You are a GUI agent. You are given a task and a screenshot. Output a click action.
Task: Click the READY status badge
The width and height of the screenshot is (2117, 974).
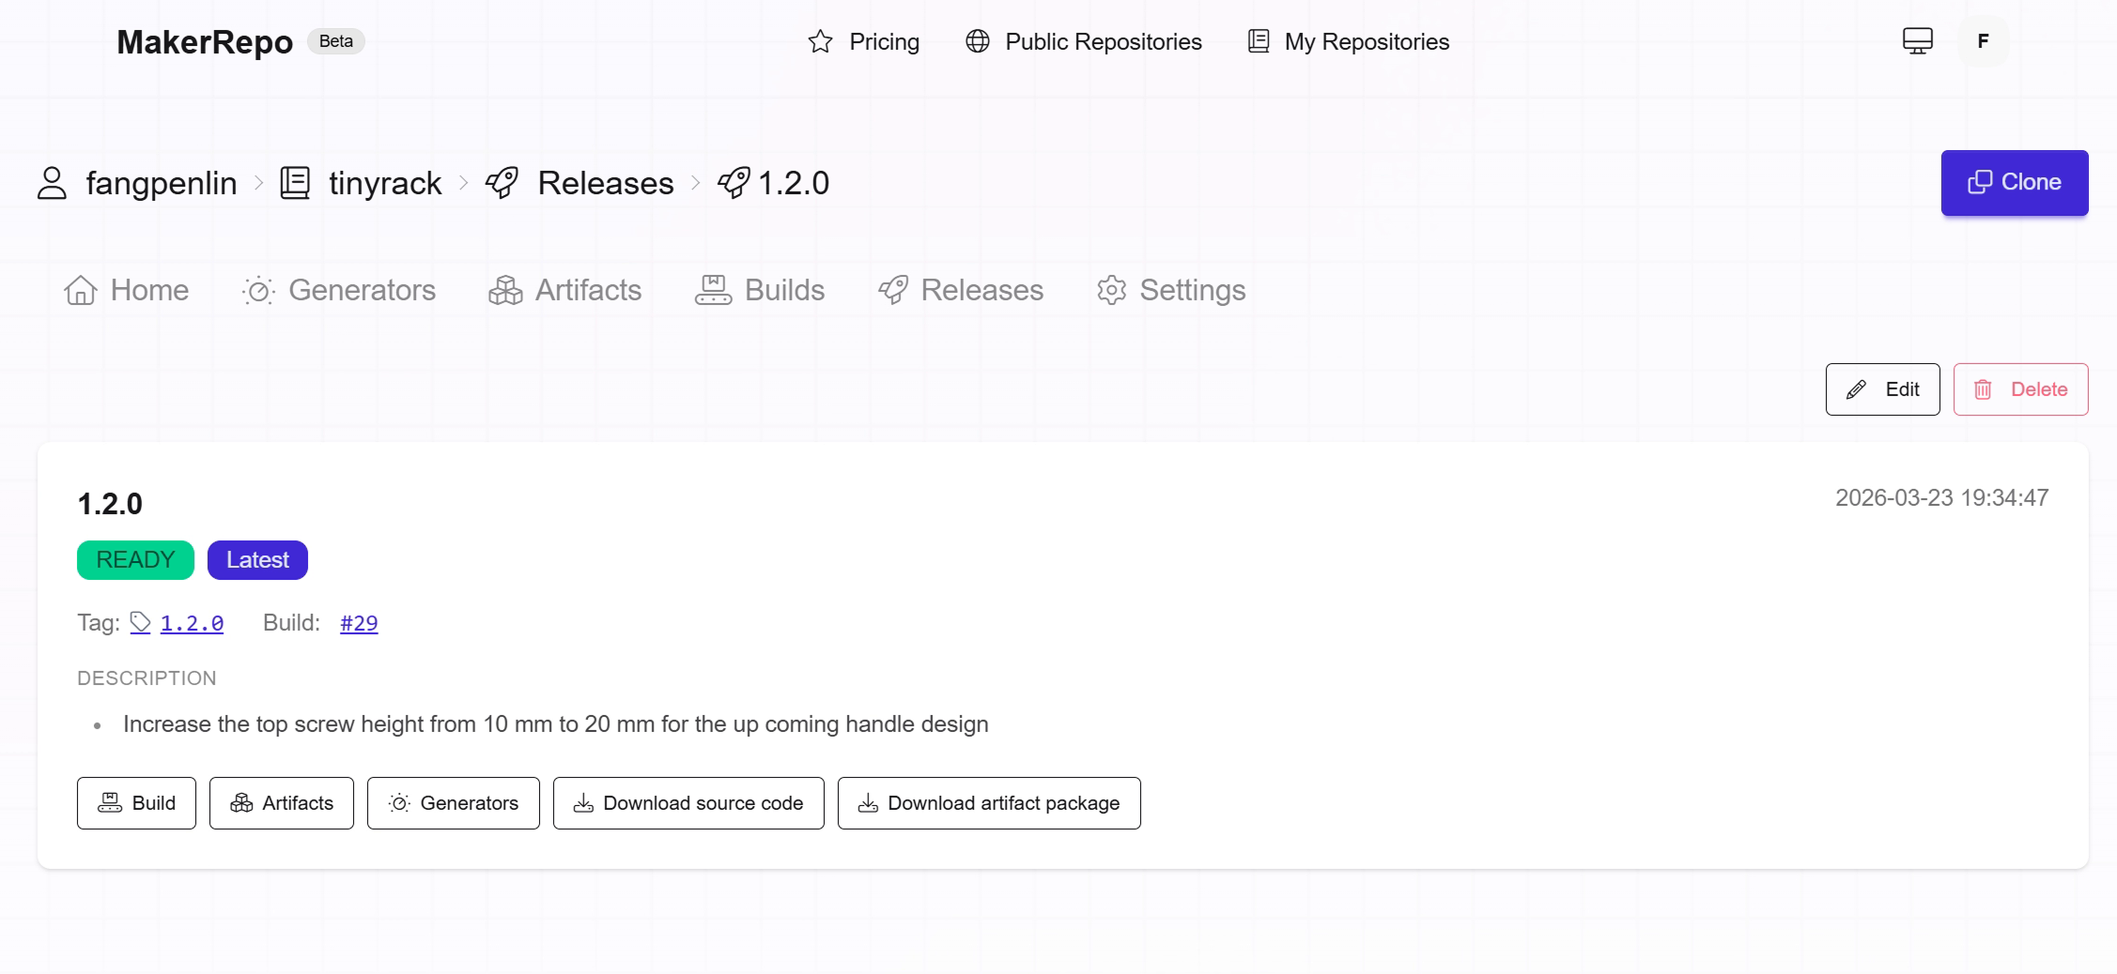point(134,559)
